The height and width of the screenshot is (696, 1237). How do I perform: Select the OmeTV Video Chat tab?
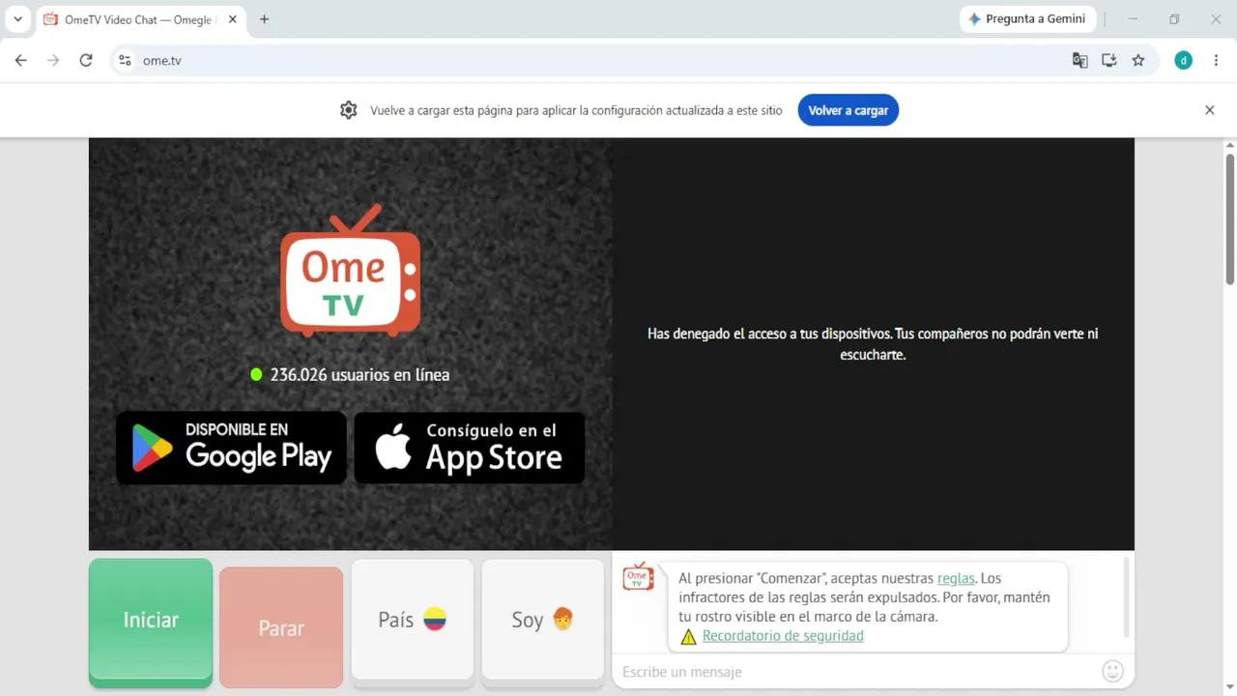pyautogui.click(x=138, y=19)
